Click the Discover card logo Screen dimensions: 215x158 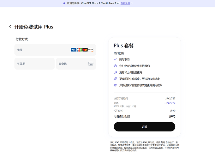pos(91,50)
